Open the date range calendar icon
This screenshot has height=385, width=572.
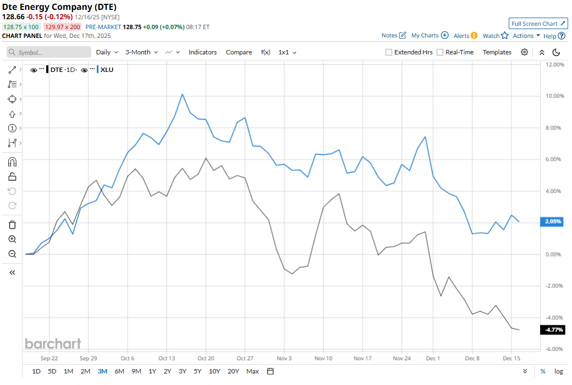[x=270, y=371]
